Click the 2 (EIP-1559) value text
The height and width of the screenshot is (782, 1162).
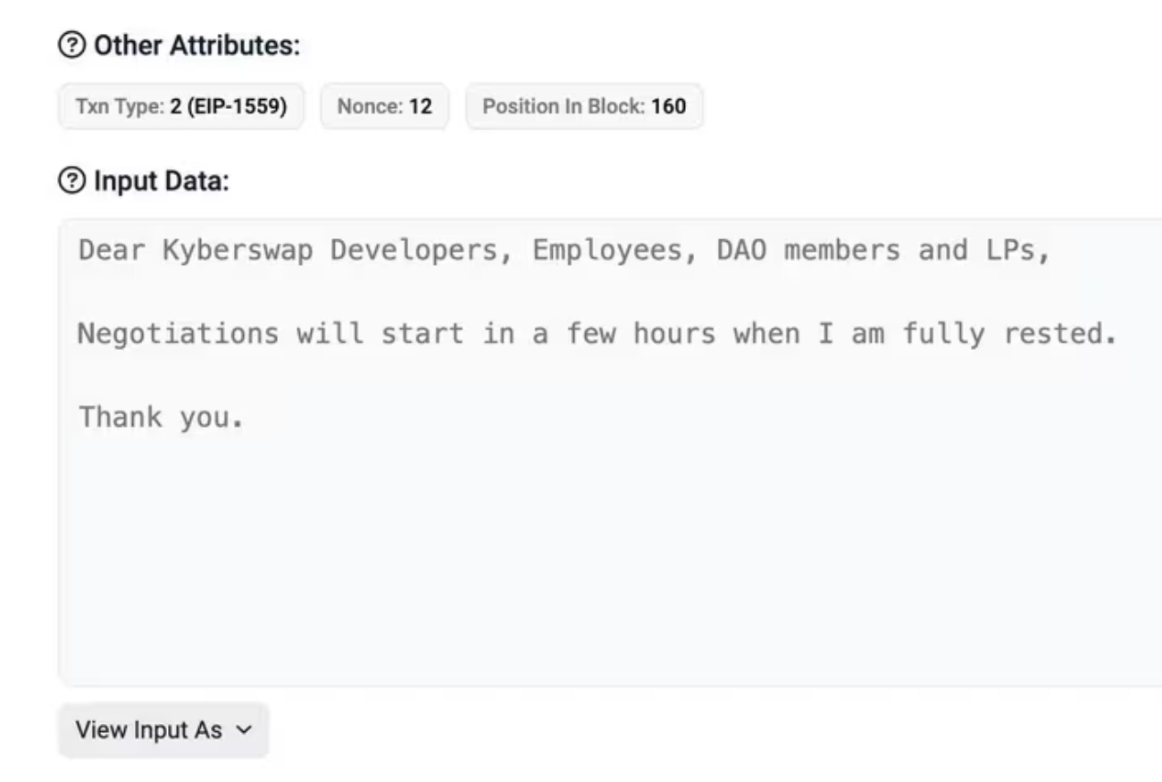(229, 107)
